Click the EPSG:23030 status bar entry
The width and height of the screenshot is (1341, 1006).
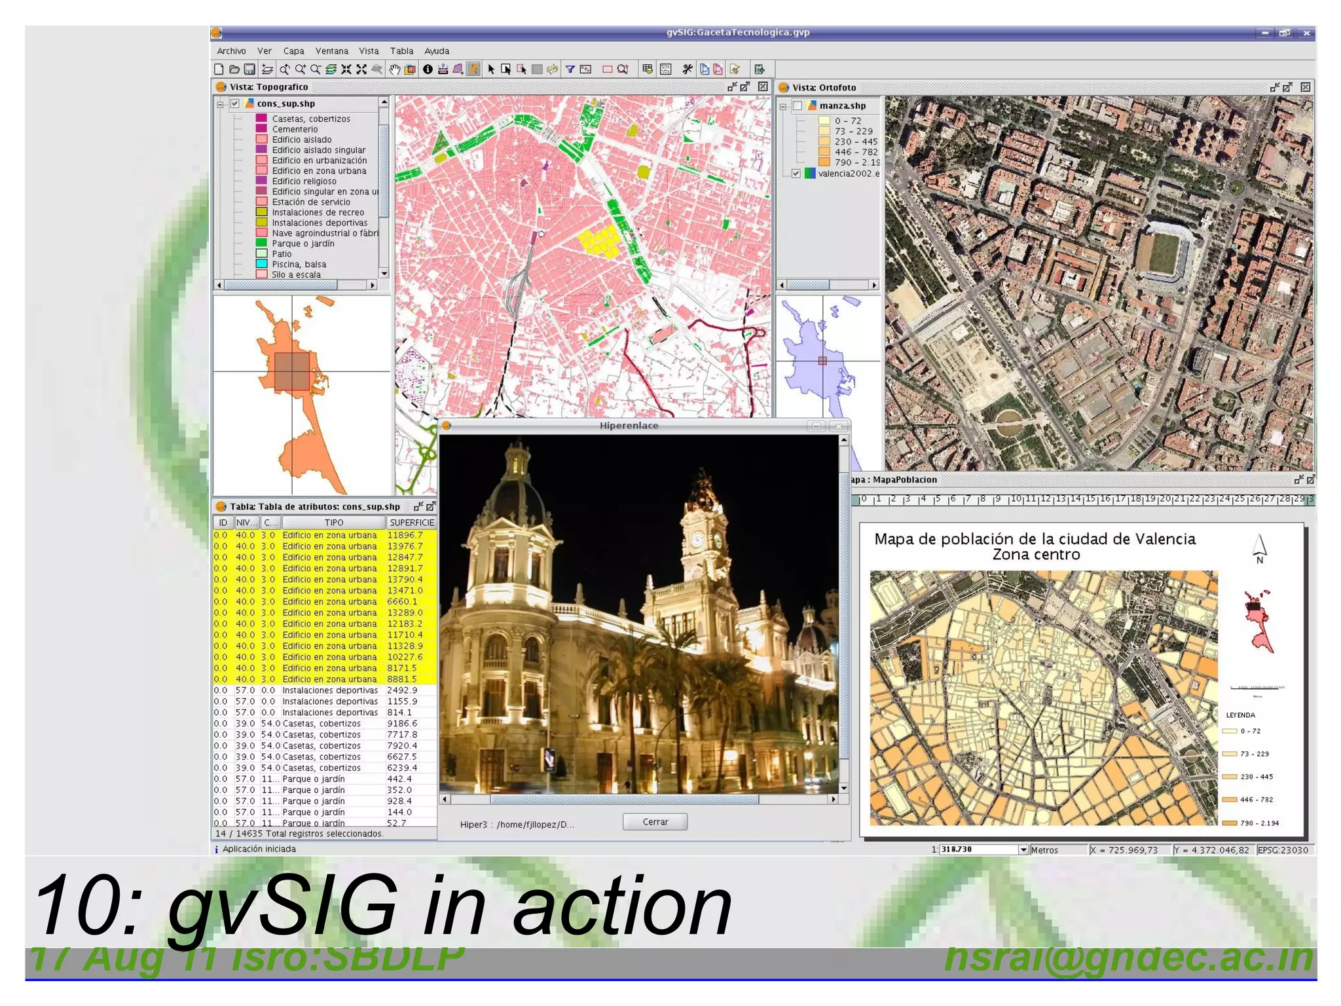point(1284,850)
